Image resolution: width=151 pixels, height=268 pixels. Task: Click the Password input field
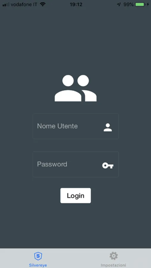click(x=76, y=164)
